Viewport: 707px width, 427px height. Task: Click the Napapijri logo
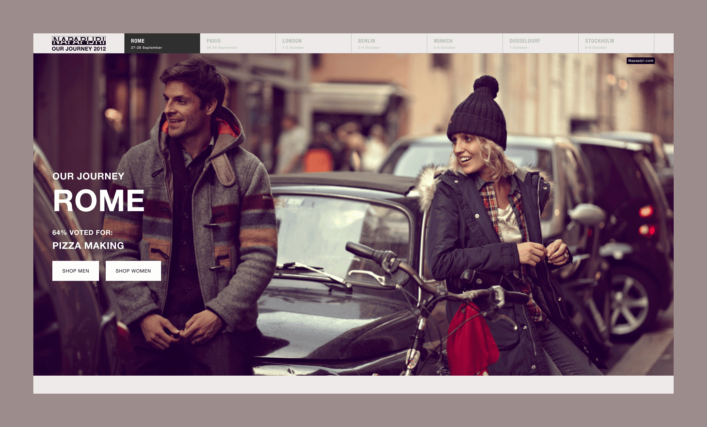click(79, 40)
